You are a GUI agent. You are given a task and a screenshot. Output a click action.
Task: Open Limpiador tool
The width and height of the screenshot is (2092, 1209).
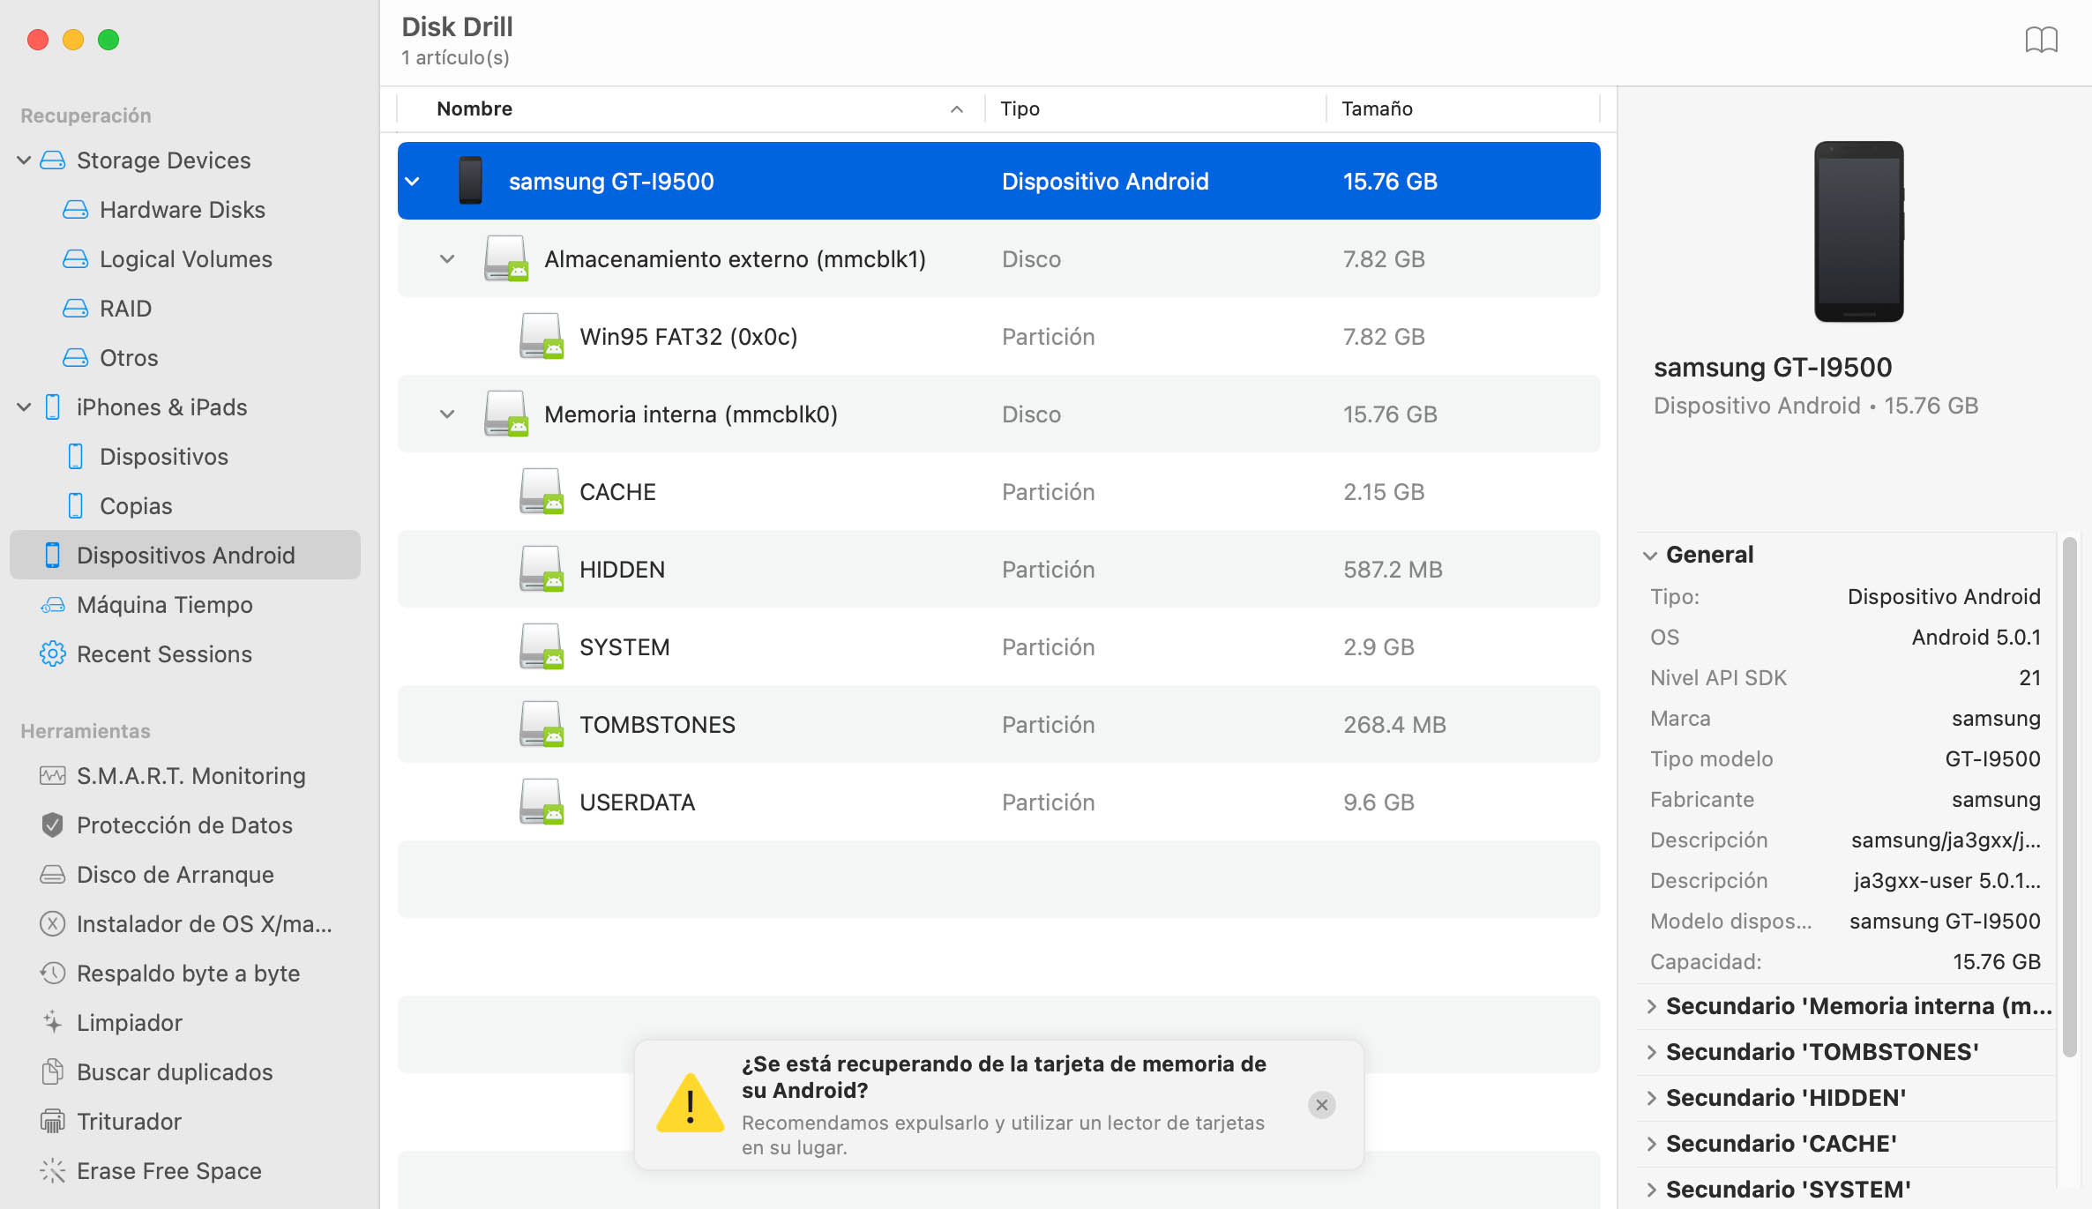130,1022
